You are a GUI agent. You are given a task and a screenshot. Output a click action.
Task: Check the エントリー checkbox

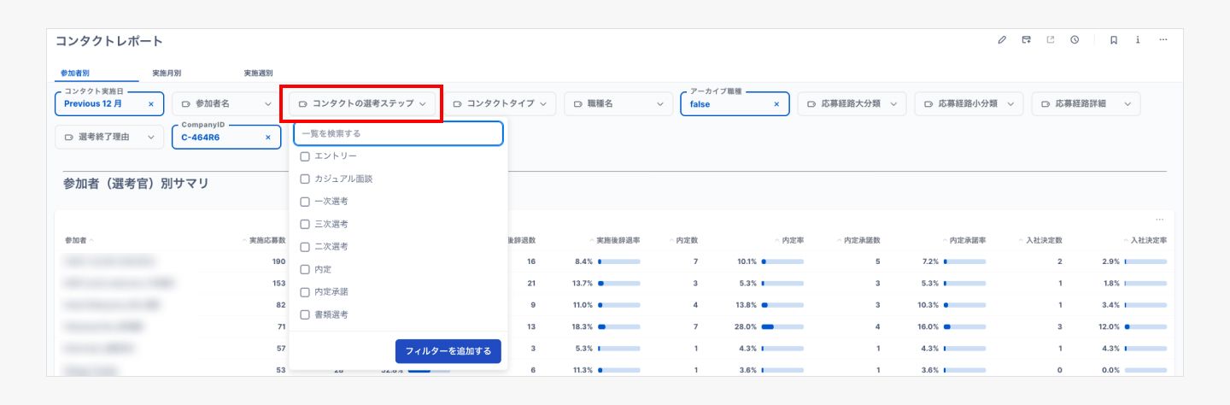coord(305,156)
